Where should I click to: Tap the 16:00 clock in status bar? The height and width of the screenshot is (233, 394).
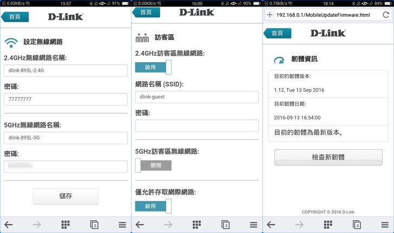click(197, 4)
